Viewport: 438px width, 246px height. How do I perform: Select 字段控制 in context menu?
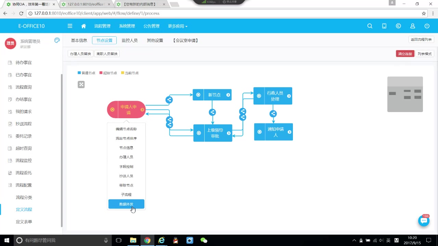click(126, 166)
